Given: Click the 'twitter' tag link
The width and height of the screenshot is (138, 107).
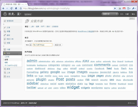Looking at the screenshot, I should [x=32, y=88].
